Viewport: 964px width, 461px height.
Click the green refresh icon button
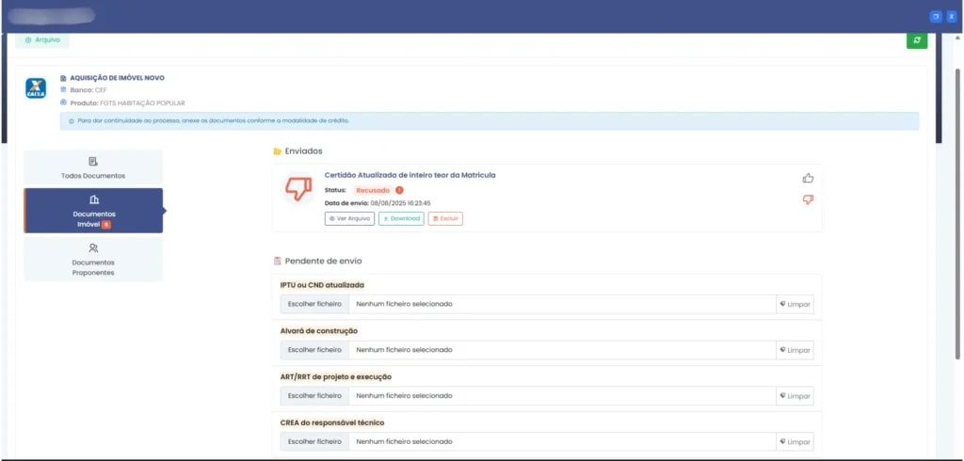916,40
